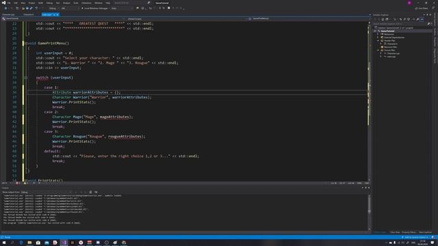The height and width of the screenshot is (246, 438).
Task: Open the Global Scope navigation dropdown
Action: pos(185,18)
